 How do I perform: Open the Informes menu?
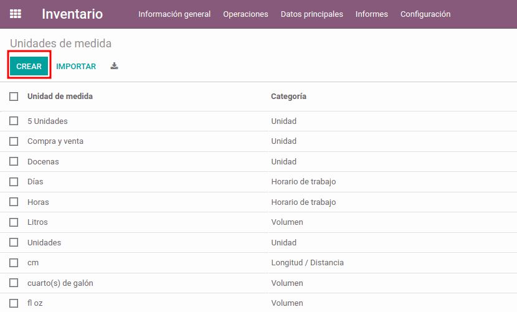pos(372,14)
